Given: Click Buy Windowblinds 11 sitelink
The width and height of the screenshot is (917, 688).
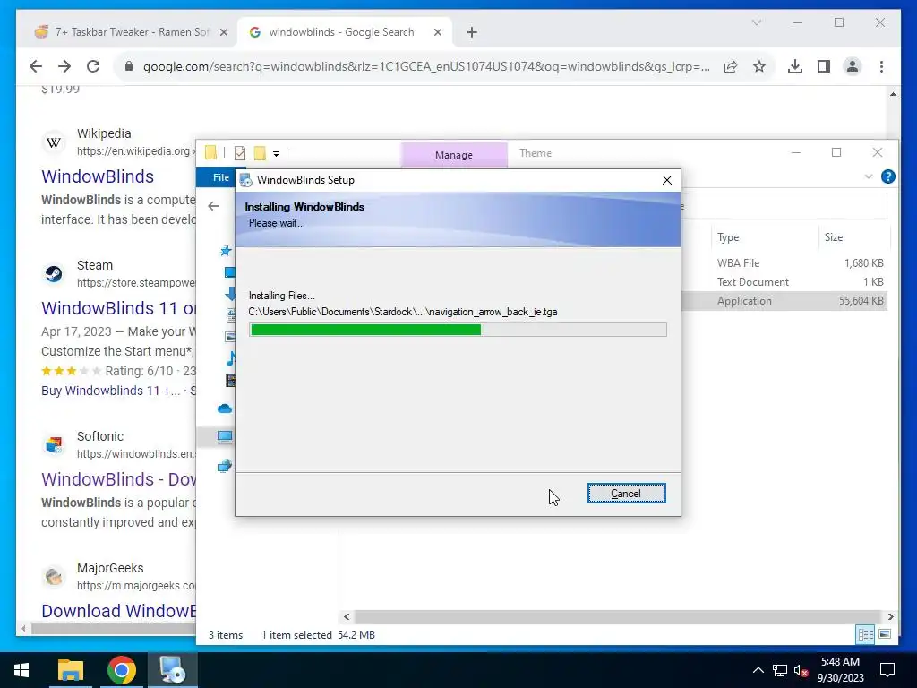Looking at the screenshot, I should click(110, 391).
